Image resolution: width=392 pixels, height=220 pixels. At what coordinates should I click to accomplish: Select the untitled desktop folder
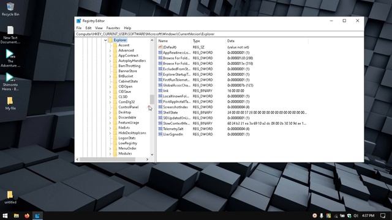10,197
